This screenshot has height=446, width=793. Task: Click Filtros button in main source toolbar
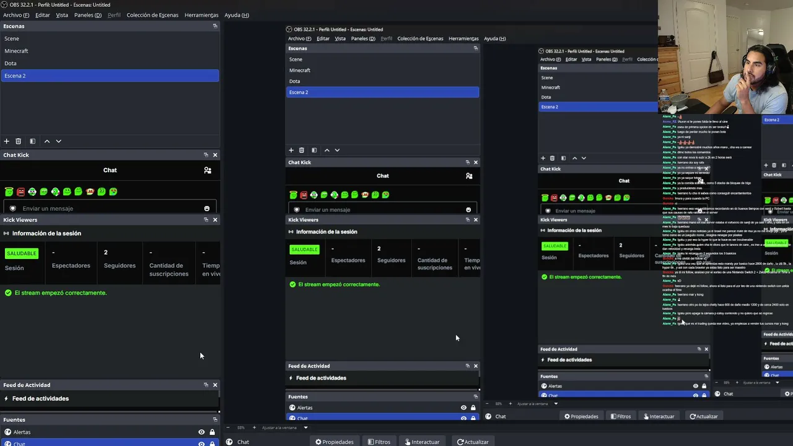point(379,442)
